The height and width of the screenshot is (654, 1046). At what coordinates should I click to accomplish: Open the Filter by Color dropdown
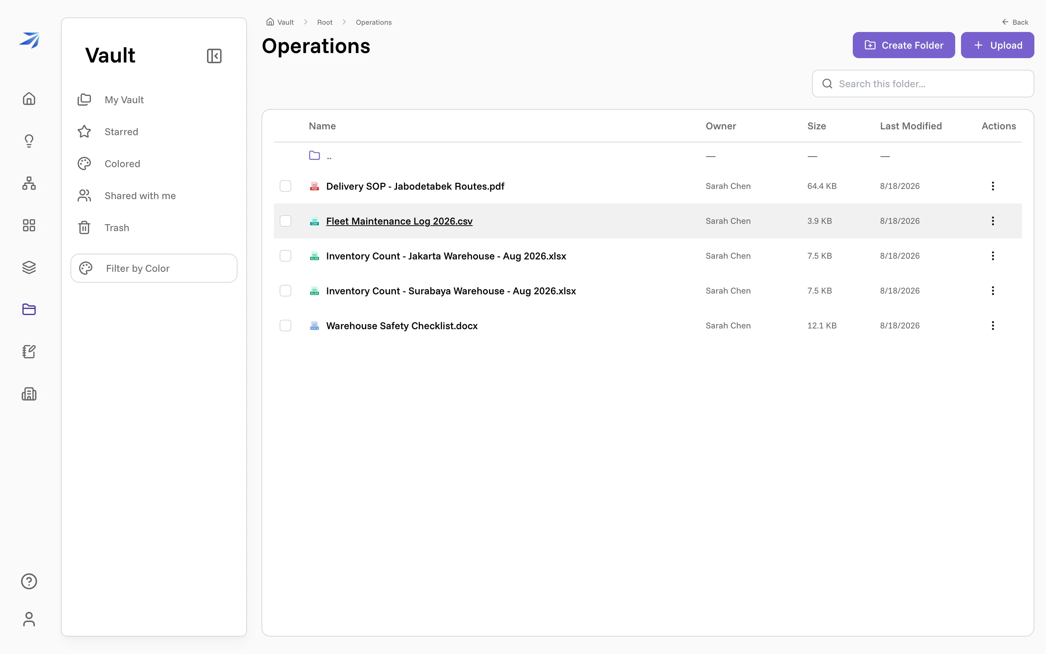(x=154, y=268)
